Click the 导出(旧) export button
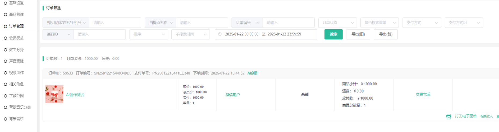This screenshot has width=499, height=132. click(358, 34)
